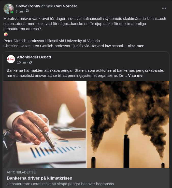Image resolution: width=172 pixels, height=188 pixels.
Task: Click the popcorn emoji in the post
Action: tap(6, 34)
